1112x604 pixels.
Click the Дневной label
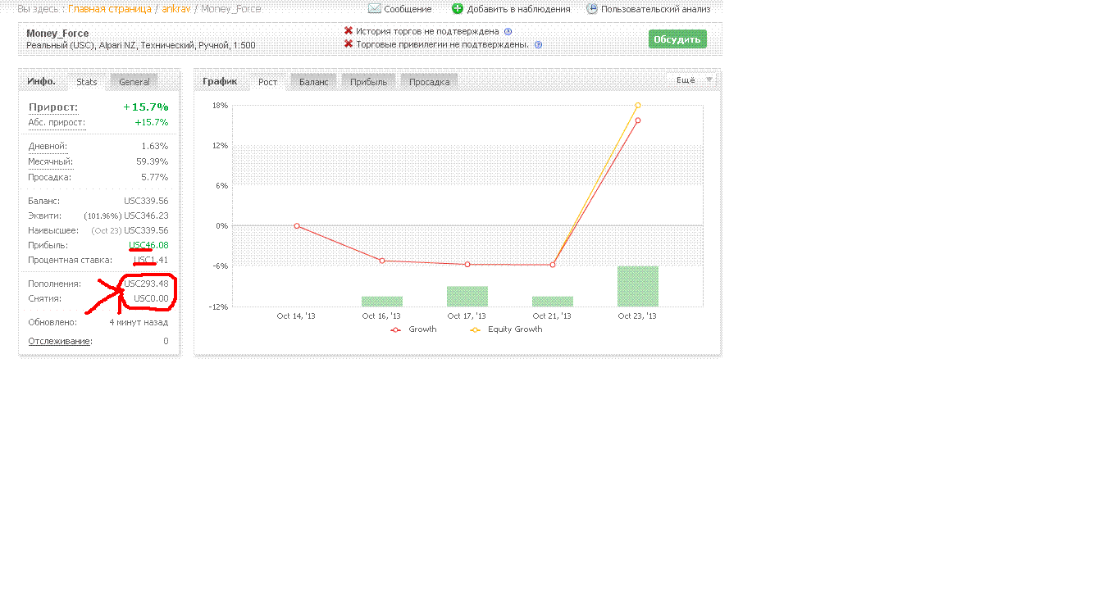(48, 146)
